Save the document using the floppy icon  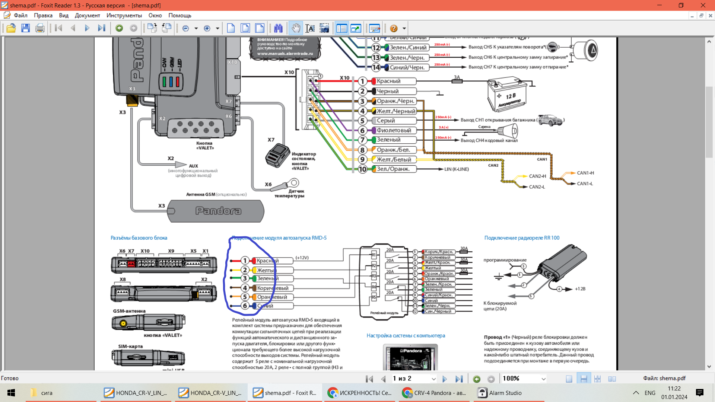pyautogui.click(x=25, y=28)
